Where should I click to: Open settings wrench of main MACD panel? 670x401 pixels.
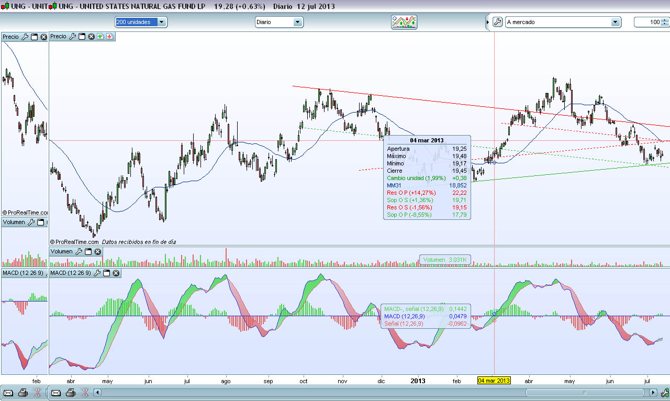click(x=97, y=273)
